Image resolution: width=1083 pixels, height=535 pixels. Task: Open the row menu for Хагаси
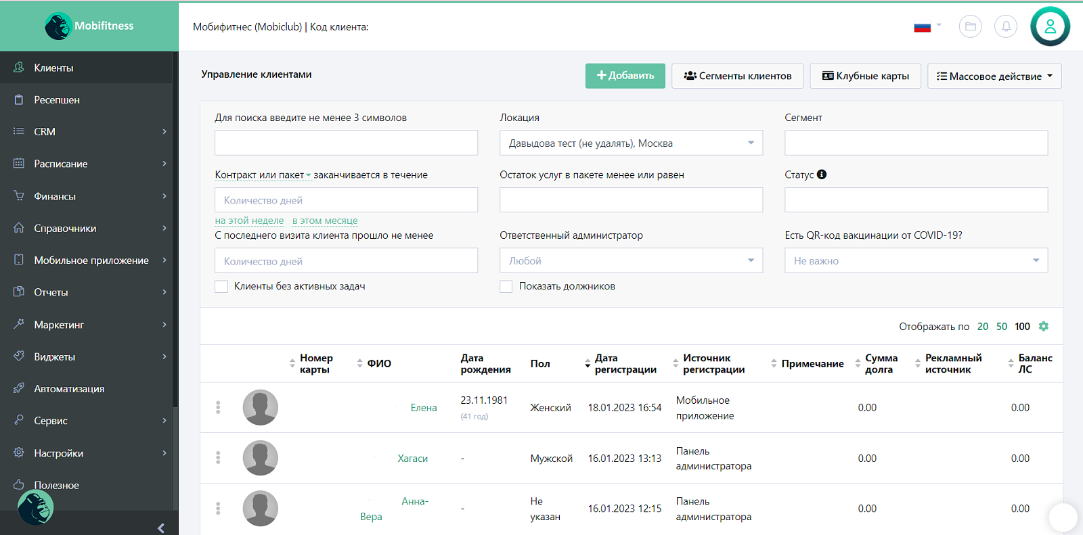pyautogui.click(x=218, y=458)
